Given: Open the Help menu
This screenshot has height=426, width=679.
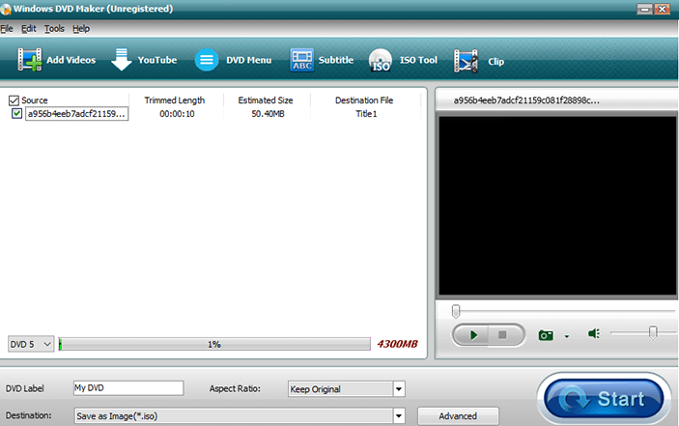Looking at the screenshot, I should pyautogui.click(x=80, y=29).
